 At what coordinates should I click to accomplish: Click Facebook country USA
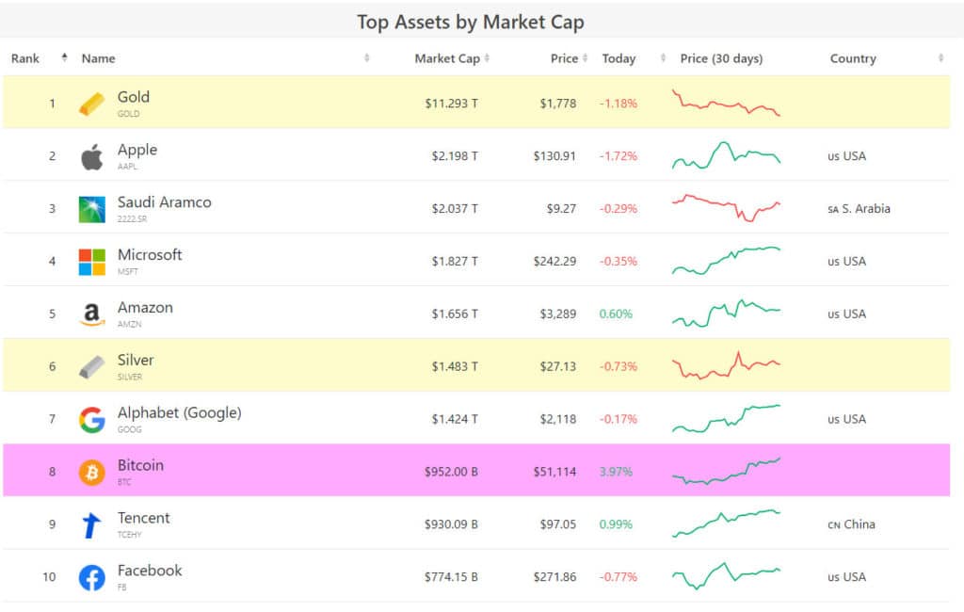(x=846, y=577)
